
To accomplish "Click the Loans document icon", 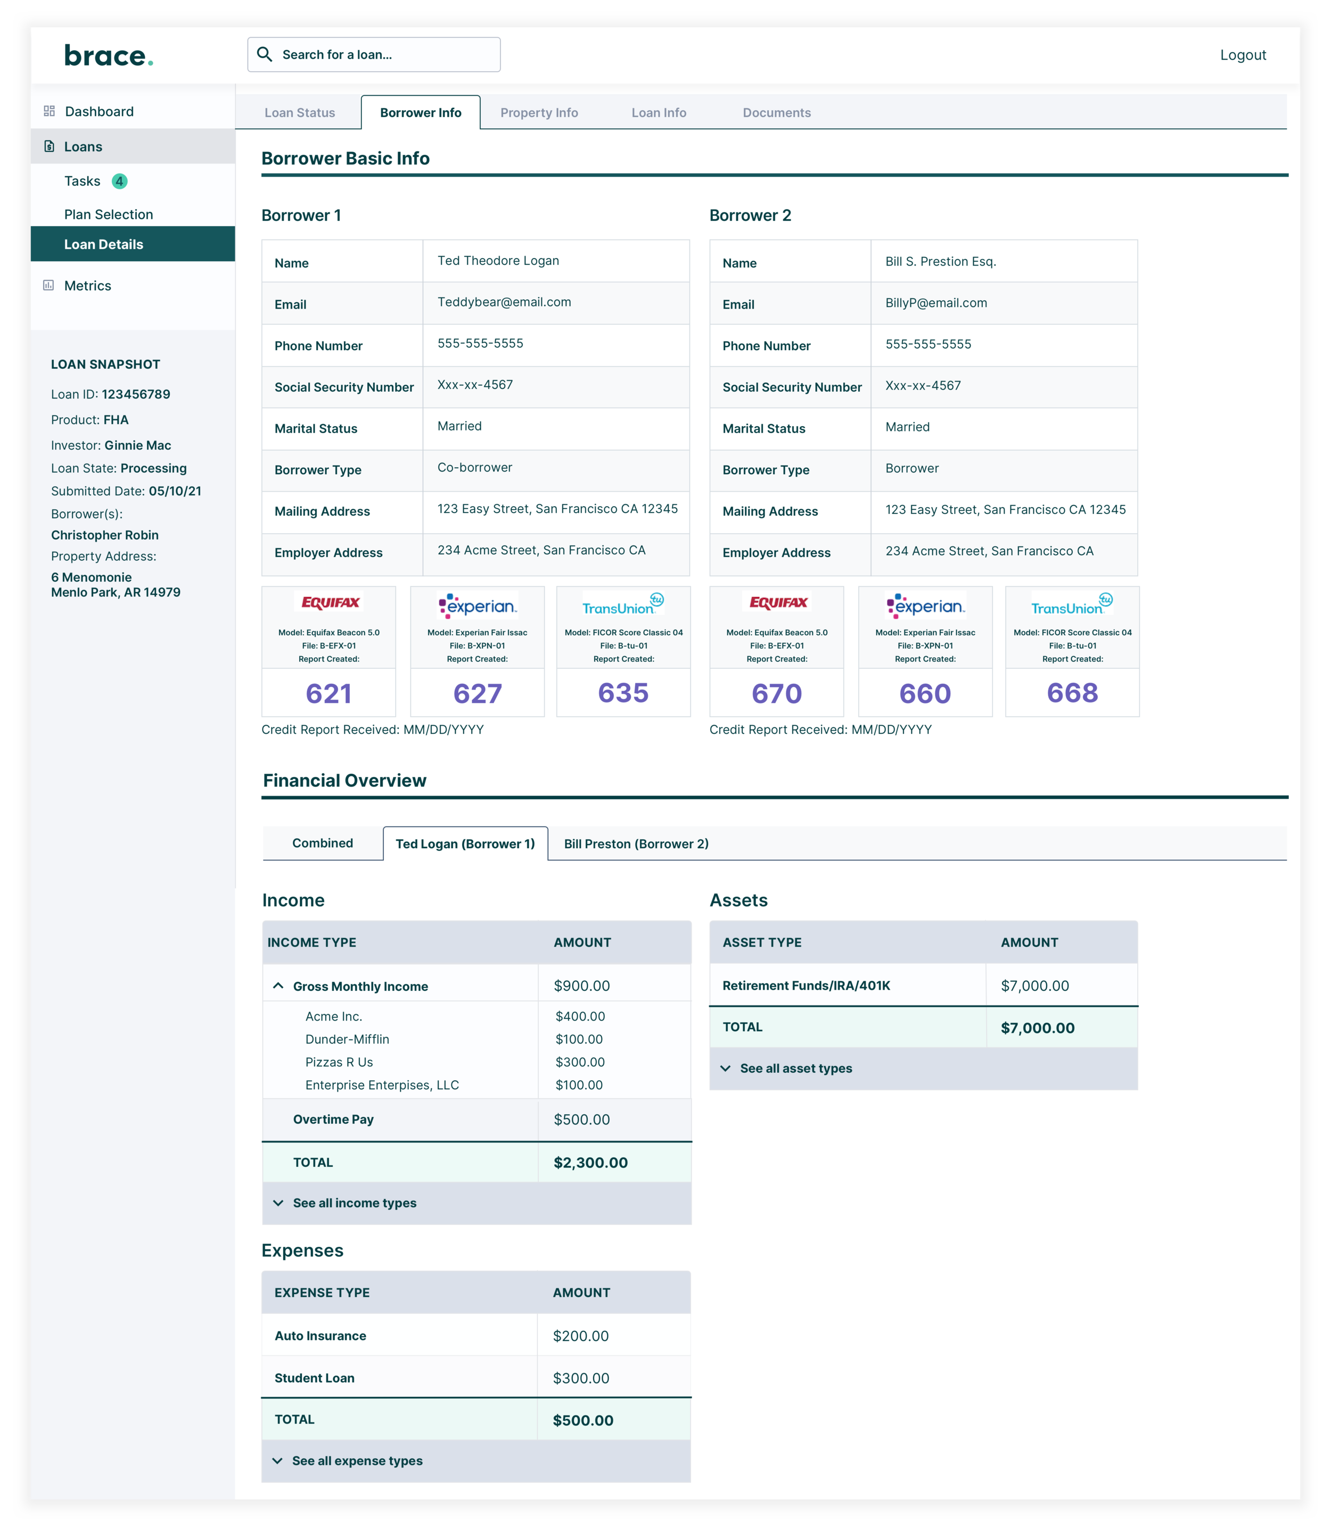I will click(x=49, y=146).
